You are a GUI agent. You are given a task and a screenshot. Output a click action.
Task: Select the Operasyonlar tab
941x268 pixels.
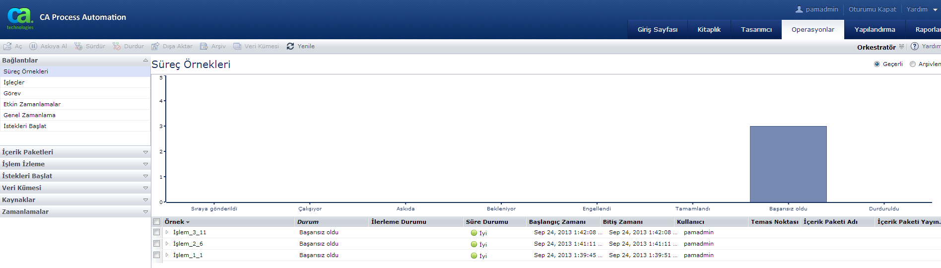pyautogui.click(x=813, y=30)
